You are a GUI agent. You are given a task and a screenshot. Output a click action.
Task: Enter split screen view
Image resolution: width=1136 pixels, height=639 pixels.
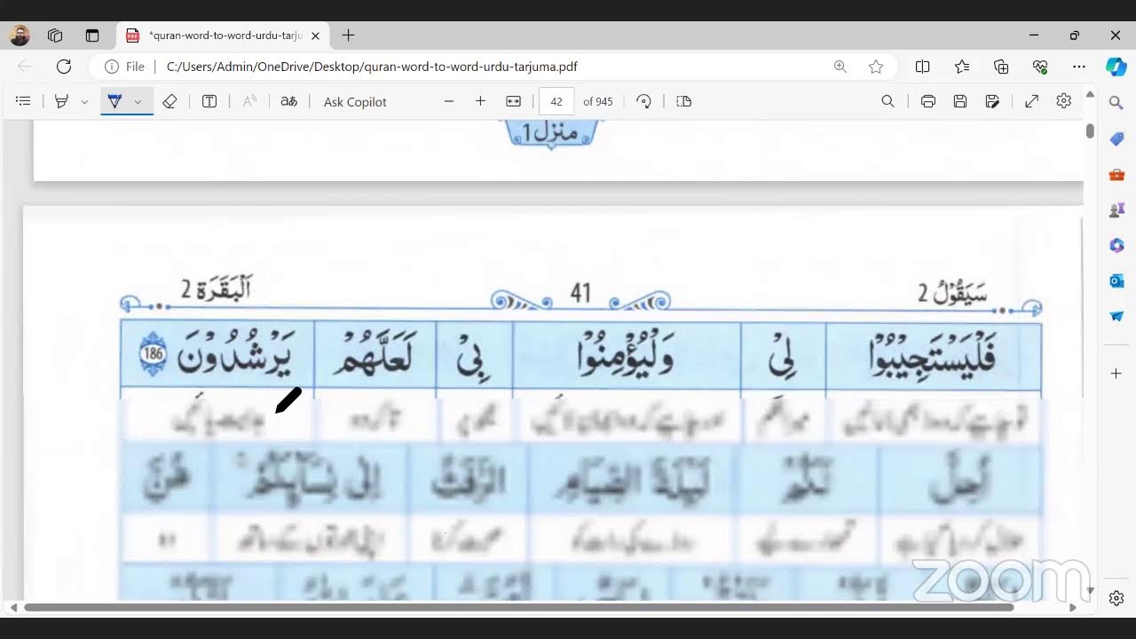tap(923, 67)
